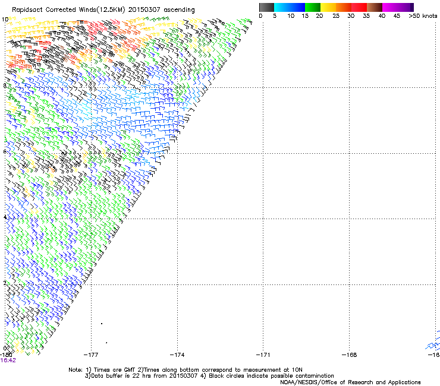The width and height of the screenshot is (440, 386).
Task: Click the latitude label '10' on left axis
Action: pos(5,20)
